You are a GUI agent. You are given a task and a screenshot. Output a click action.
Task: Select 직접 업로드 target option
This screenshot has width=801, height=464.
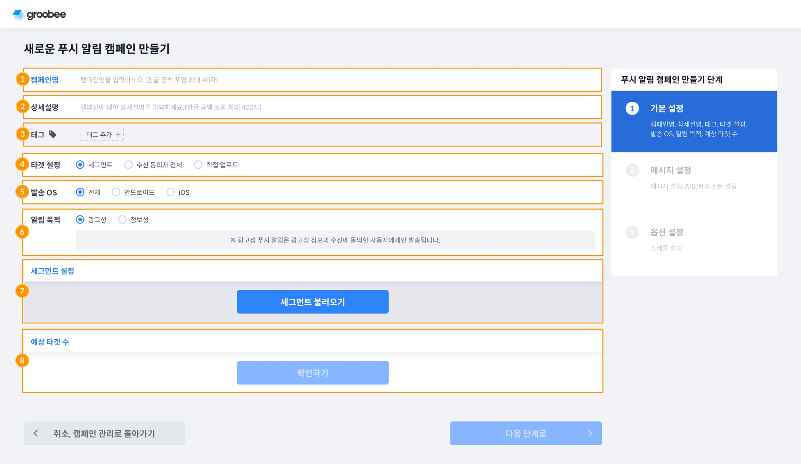coord(198,164)
